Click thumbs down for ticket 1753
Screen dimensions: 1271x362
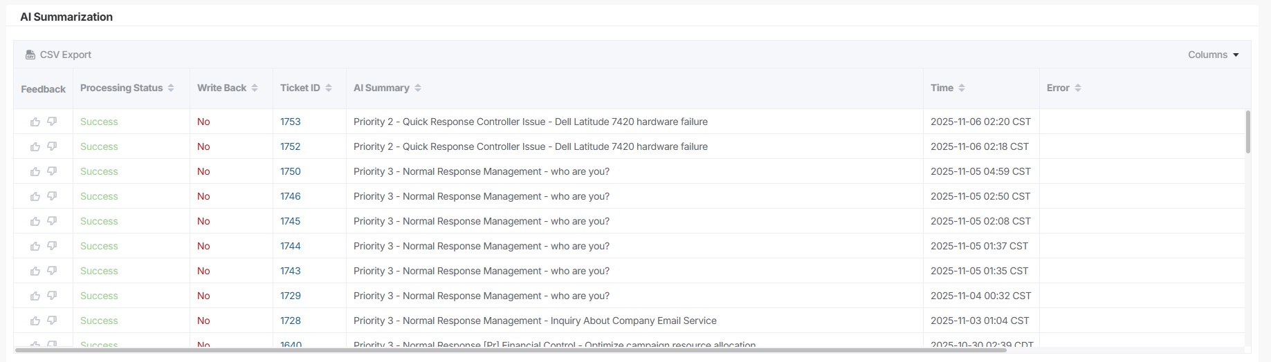click(52, 122)
